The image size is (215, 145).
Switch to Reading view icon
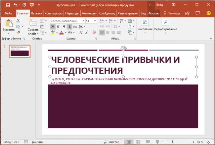[x=148, y=142]
